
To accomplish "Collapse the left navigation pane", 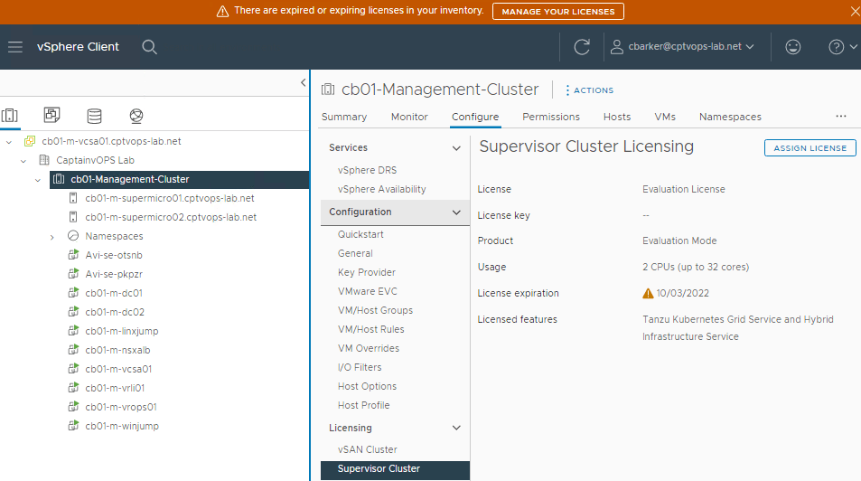I will tap(303, 83).
